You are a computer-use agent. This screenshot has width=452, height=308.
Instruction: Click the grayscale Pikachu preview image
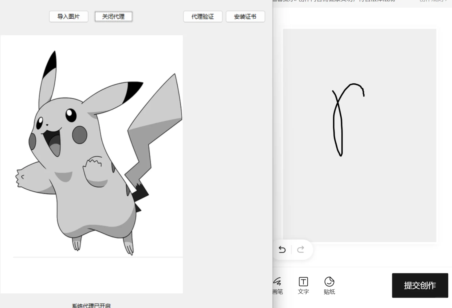[x=92, y=164]
